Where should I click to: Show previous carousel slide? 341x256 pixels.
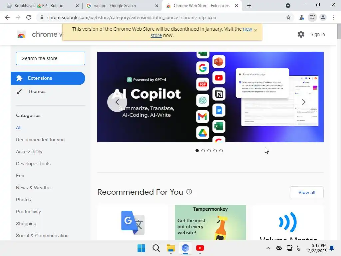117,102
